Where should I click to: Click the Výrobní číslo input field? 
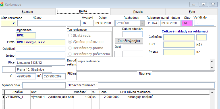click(x=44, y=85)
